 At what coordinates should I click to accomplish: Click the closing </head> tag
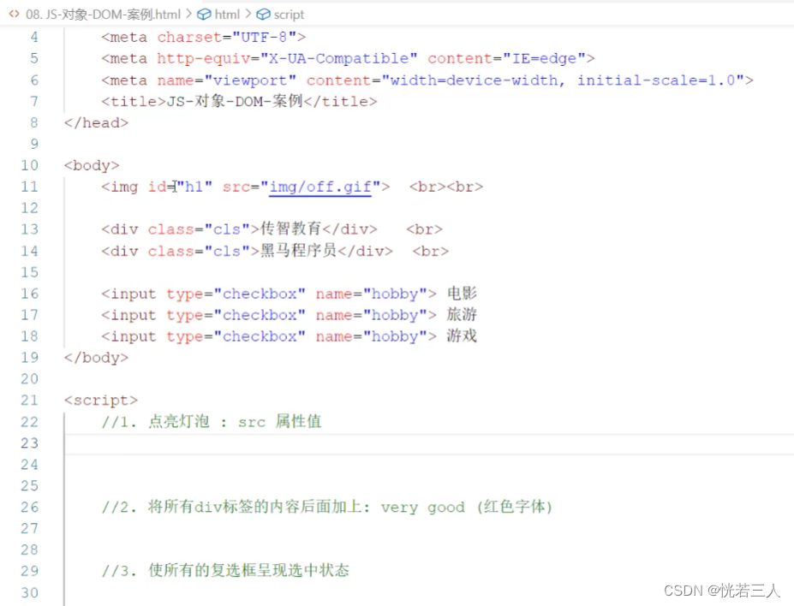[96, 123]
